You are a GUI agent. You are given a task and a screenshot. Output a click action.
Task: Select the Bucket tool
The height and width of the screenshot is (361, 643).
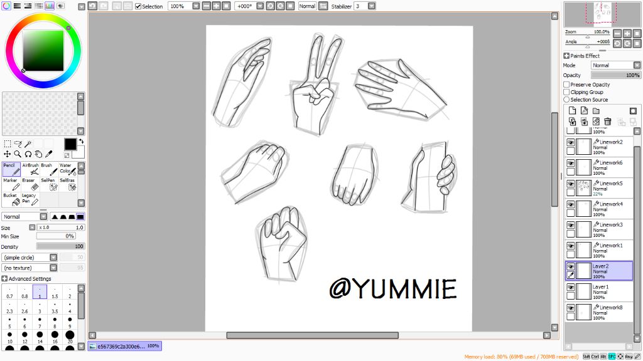[11, 199]
